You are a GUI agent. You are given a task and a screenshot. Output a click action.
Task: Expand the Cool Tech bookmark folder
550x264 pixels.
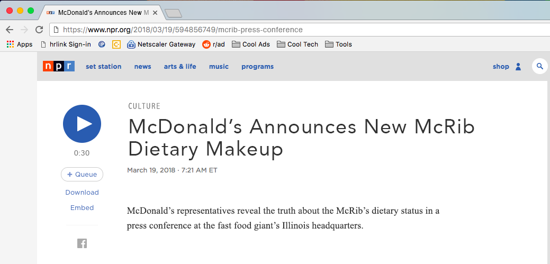click(297, 44)
